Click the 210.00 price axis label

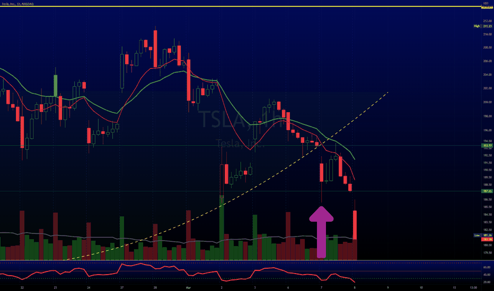[x=488, y=34]
